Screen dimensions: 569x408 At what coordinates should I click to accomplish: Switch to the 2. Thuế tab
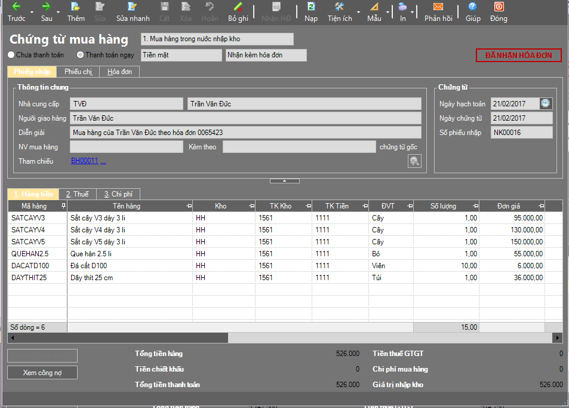(x=77, y=194)
